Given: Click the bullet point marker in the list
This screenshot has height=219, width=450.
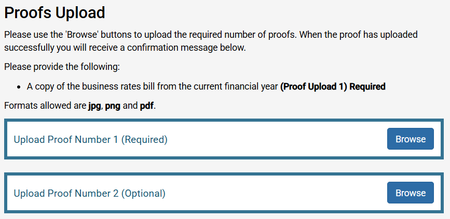Looking at the screenshot, I should pyautogui.click(x=19, y=87).
